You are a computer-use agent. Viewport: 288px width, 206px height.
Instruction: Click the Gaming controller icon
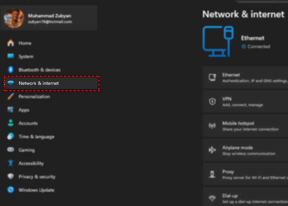pos(11,150)
